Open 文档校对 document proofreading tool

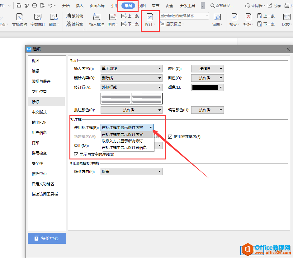click(20, 20)
